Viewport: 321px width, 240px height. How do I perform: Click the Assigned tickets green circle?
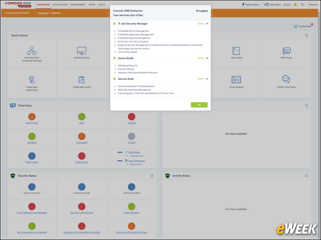[x=32, y=136]
